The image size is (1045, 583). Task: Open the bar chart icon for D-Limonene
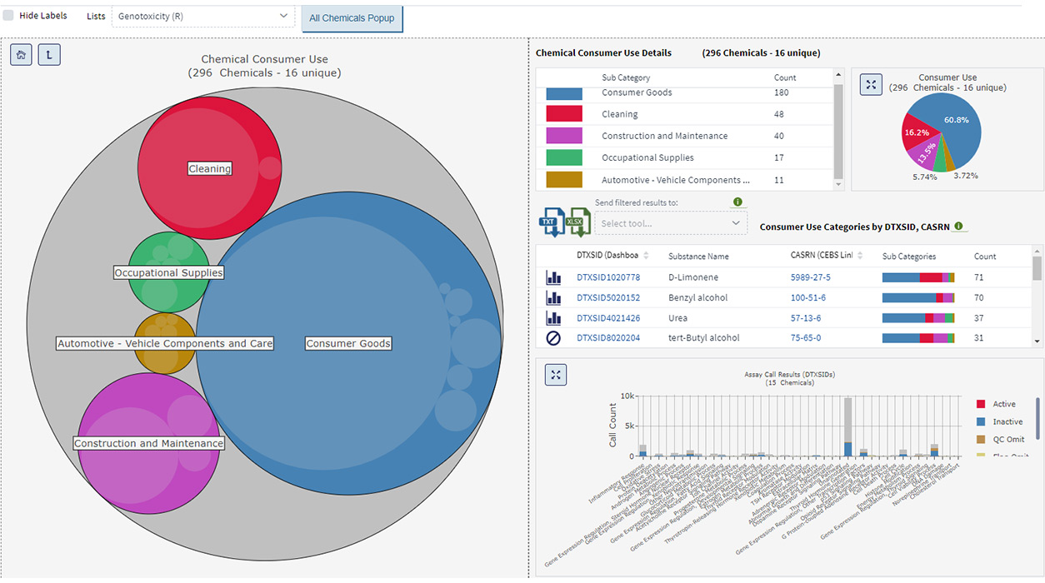[x=553, y=277]
